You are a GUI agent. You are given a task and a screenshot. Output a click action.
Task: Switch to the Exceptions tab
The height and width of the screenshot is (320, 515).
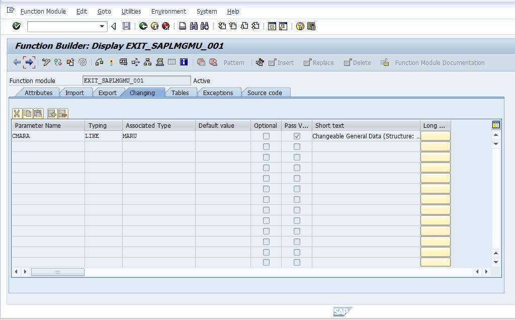point(218,93)
